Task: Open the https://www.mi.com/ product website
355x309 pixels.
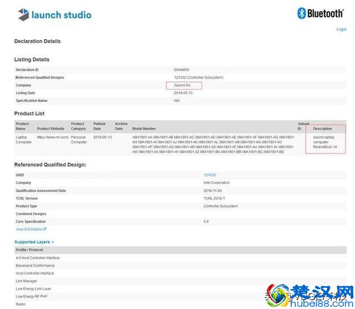Action: [x=53, y=137]
